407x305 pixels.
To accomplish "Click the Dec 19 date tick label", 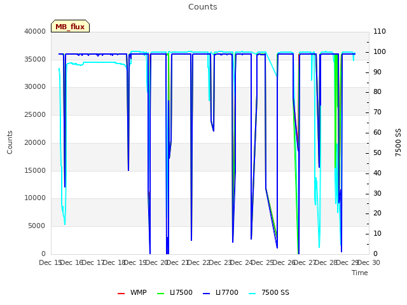I will [x=135, y=262].
